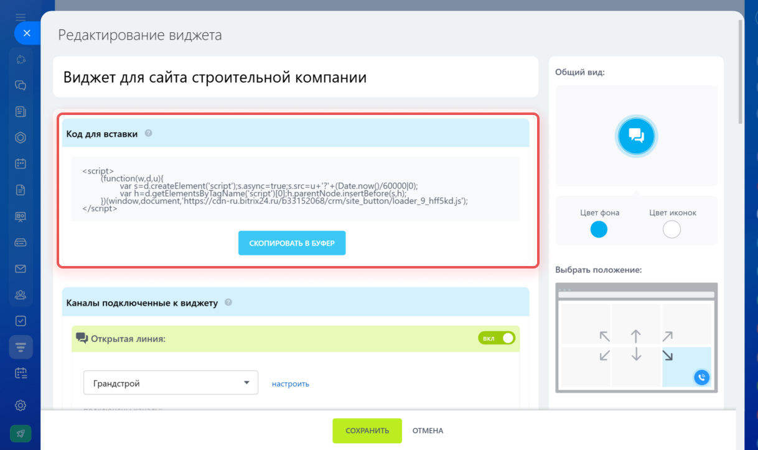Select the bottom-left widget position arrow
The height and width of the screenshot is (450, 758).
click(604, 356)
